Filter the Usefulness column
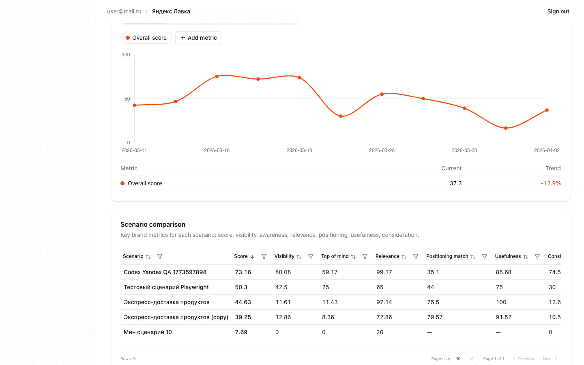Viewport: 584px width, 365px height. [537, 257]
